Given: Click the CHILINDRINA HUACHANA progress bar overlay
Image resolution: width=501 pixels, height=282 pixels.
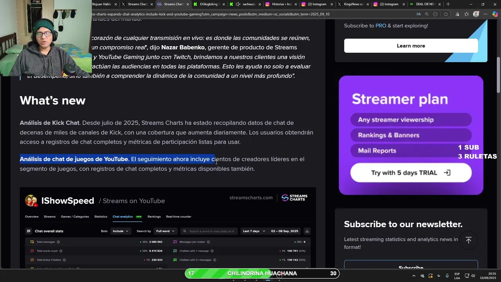Looking at the screenshot, I should coord(262,273).
